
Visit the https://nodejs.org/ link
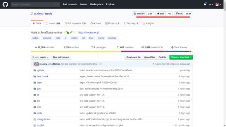click(x=88, y=32)
